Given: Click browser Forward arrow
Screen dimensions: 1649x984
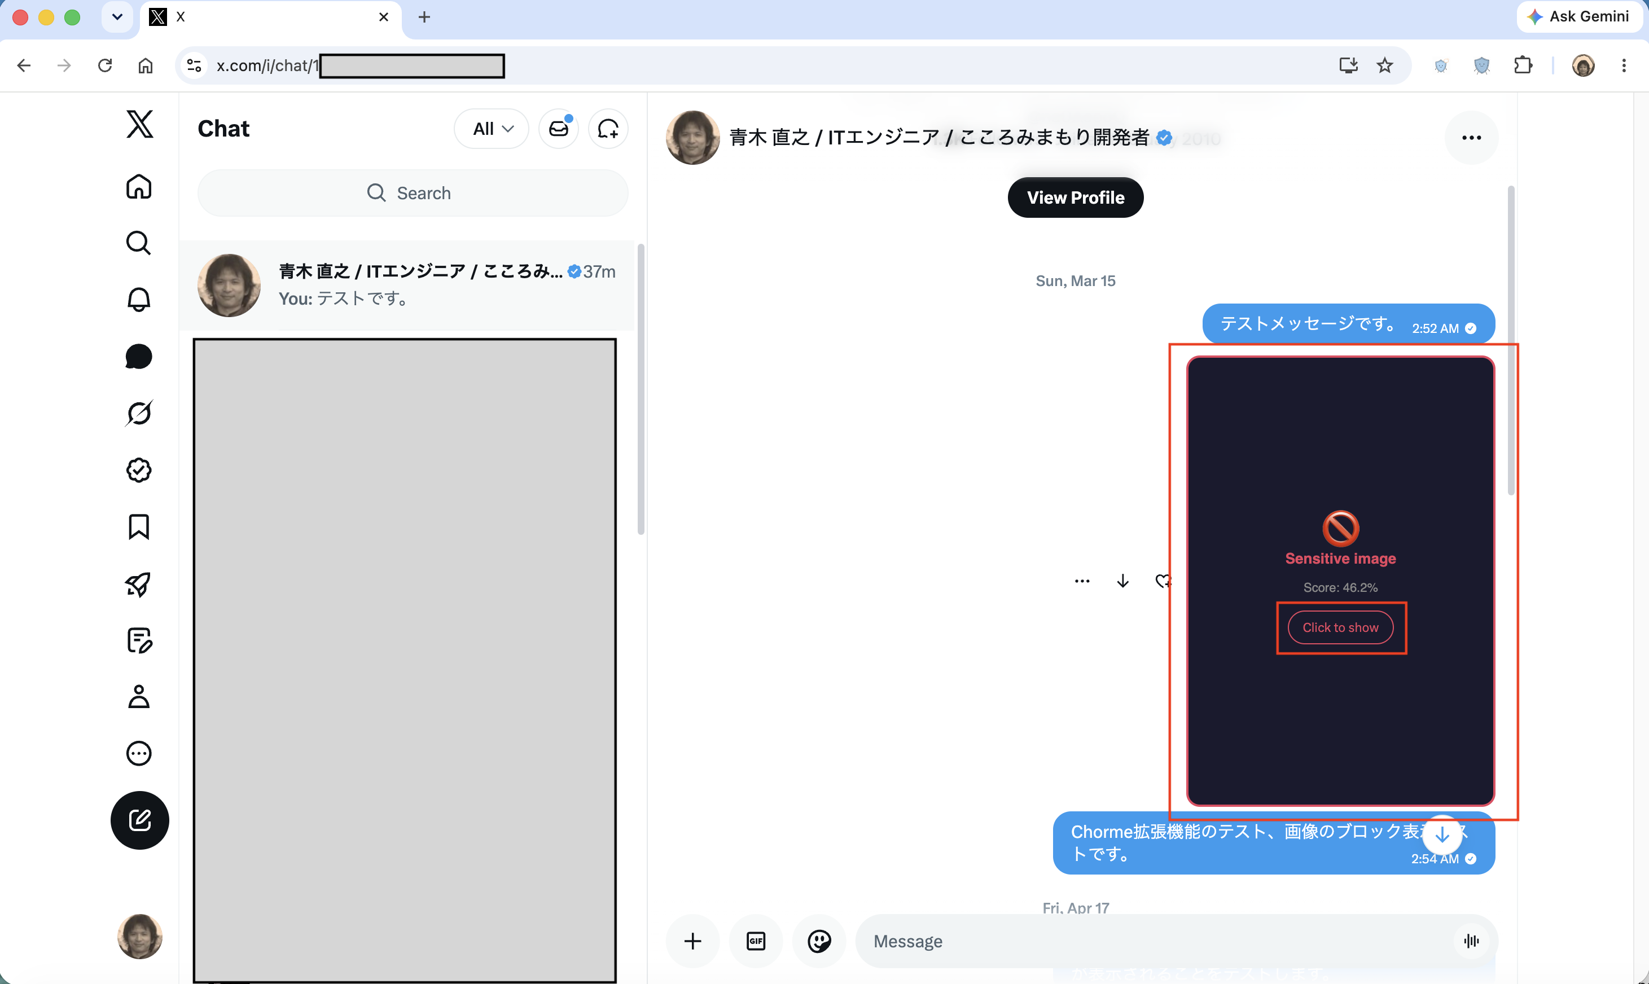Looking at the screenshot, I should [x=64, y=65].
